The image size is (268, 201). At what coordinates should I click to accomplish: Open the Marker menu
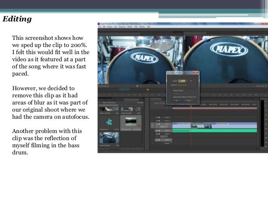coord(130,26)
